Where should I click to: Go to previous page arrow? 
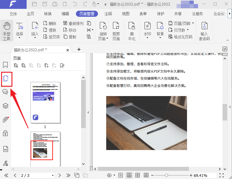pyautogui.click(x=15, y=175)
